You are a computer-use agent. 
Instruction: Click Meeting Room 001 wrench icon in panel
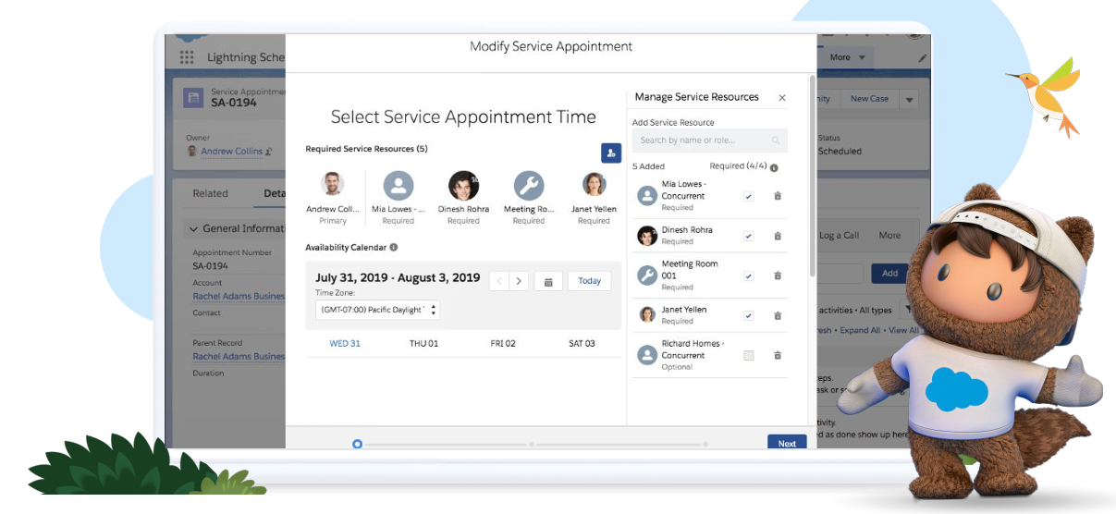(x=647, y=275)
